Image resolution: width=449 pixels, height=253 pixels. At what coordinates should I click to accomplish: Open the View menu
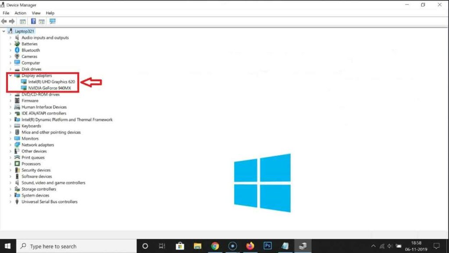[36, 13]
